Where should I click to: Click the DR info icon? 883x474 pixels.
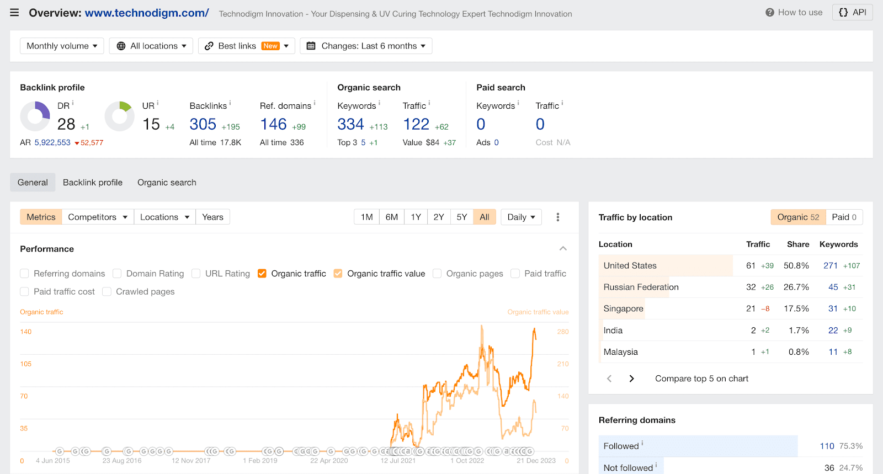[73, 103]
